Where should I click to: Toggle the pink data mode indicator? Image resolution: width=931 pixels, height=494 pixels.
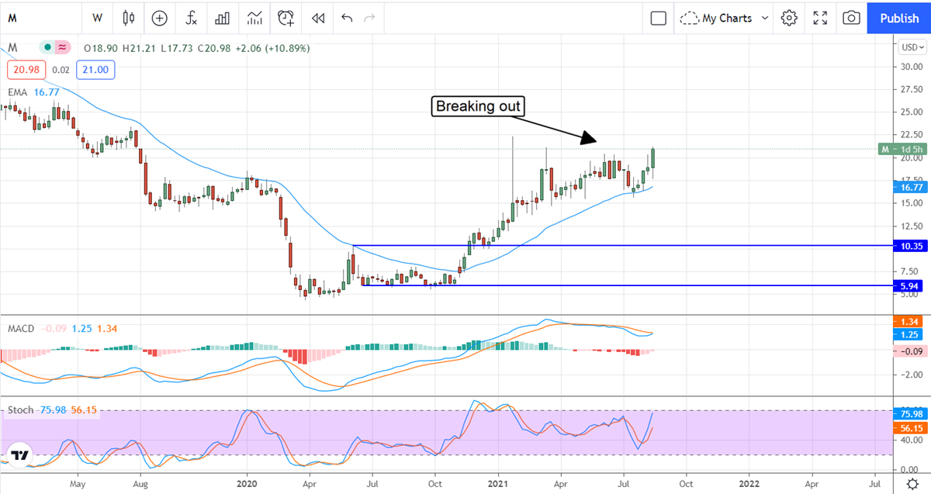click(x=62, y=48)
